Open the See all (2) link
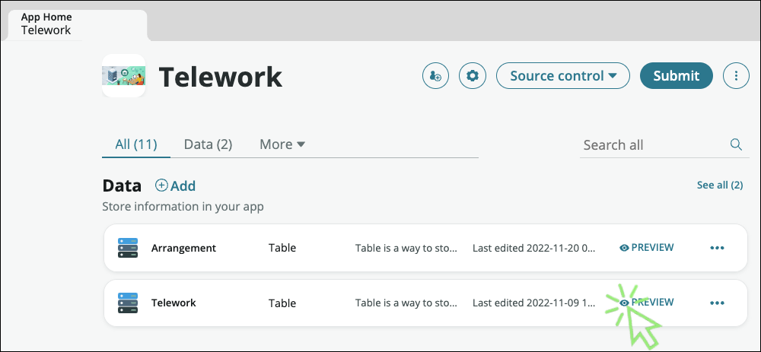The height and width of the screenshot is (352, 761). click(719, 186)
